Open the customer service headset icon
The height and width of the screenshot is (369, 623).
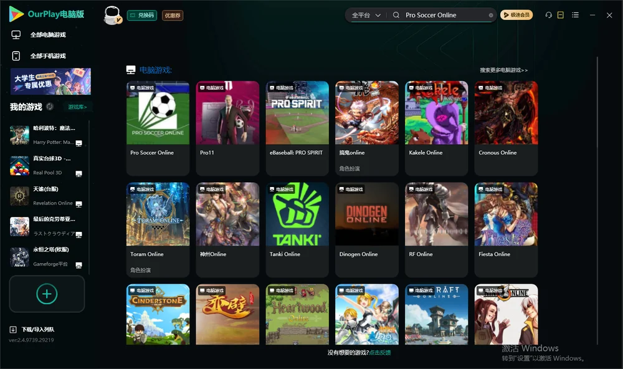[x=549, y=15]
